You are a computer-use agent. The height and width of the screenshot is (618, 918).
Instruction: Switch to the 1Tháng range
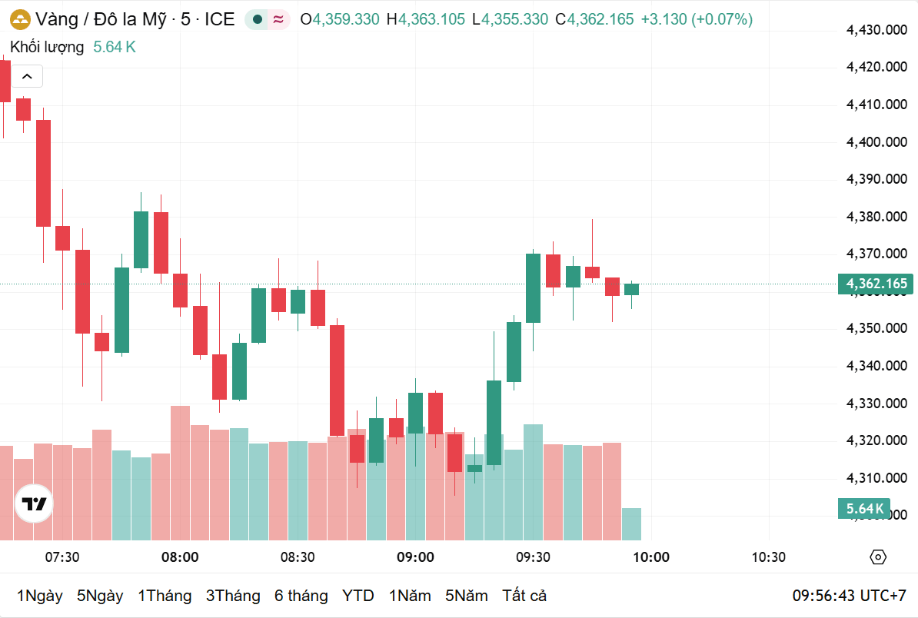click(165, 596)
